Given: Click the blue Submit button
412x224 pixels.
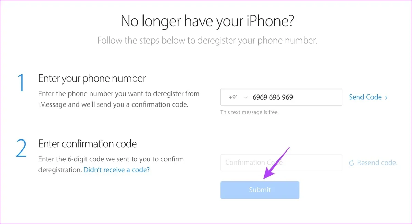Looking at the screenshot, I should point(260,190).
